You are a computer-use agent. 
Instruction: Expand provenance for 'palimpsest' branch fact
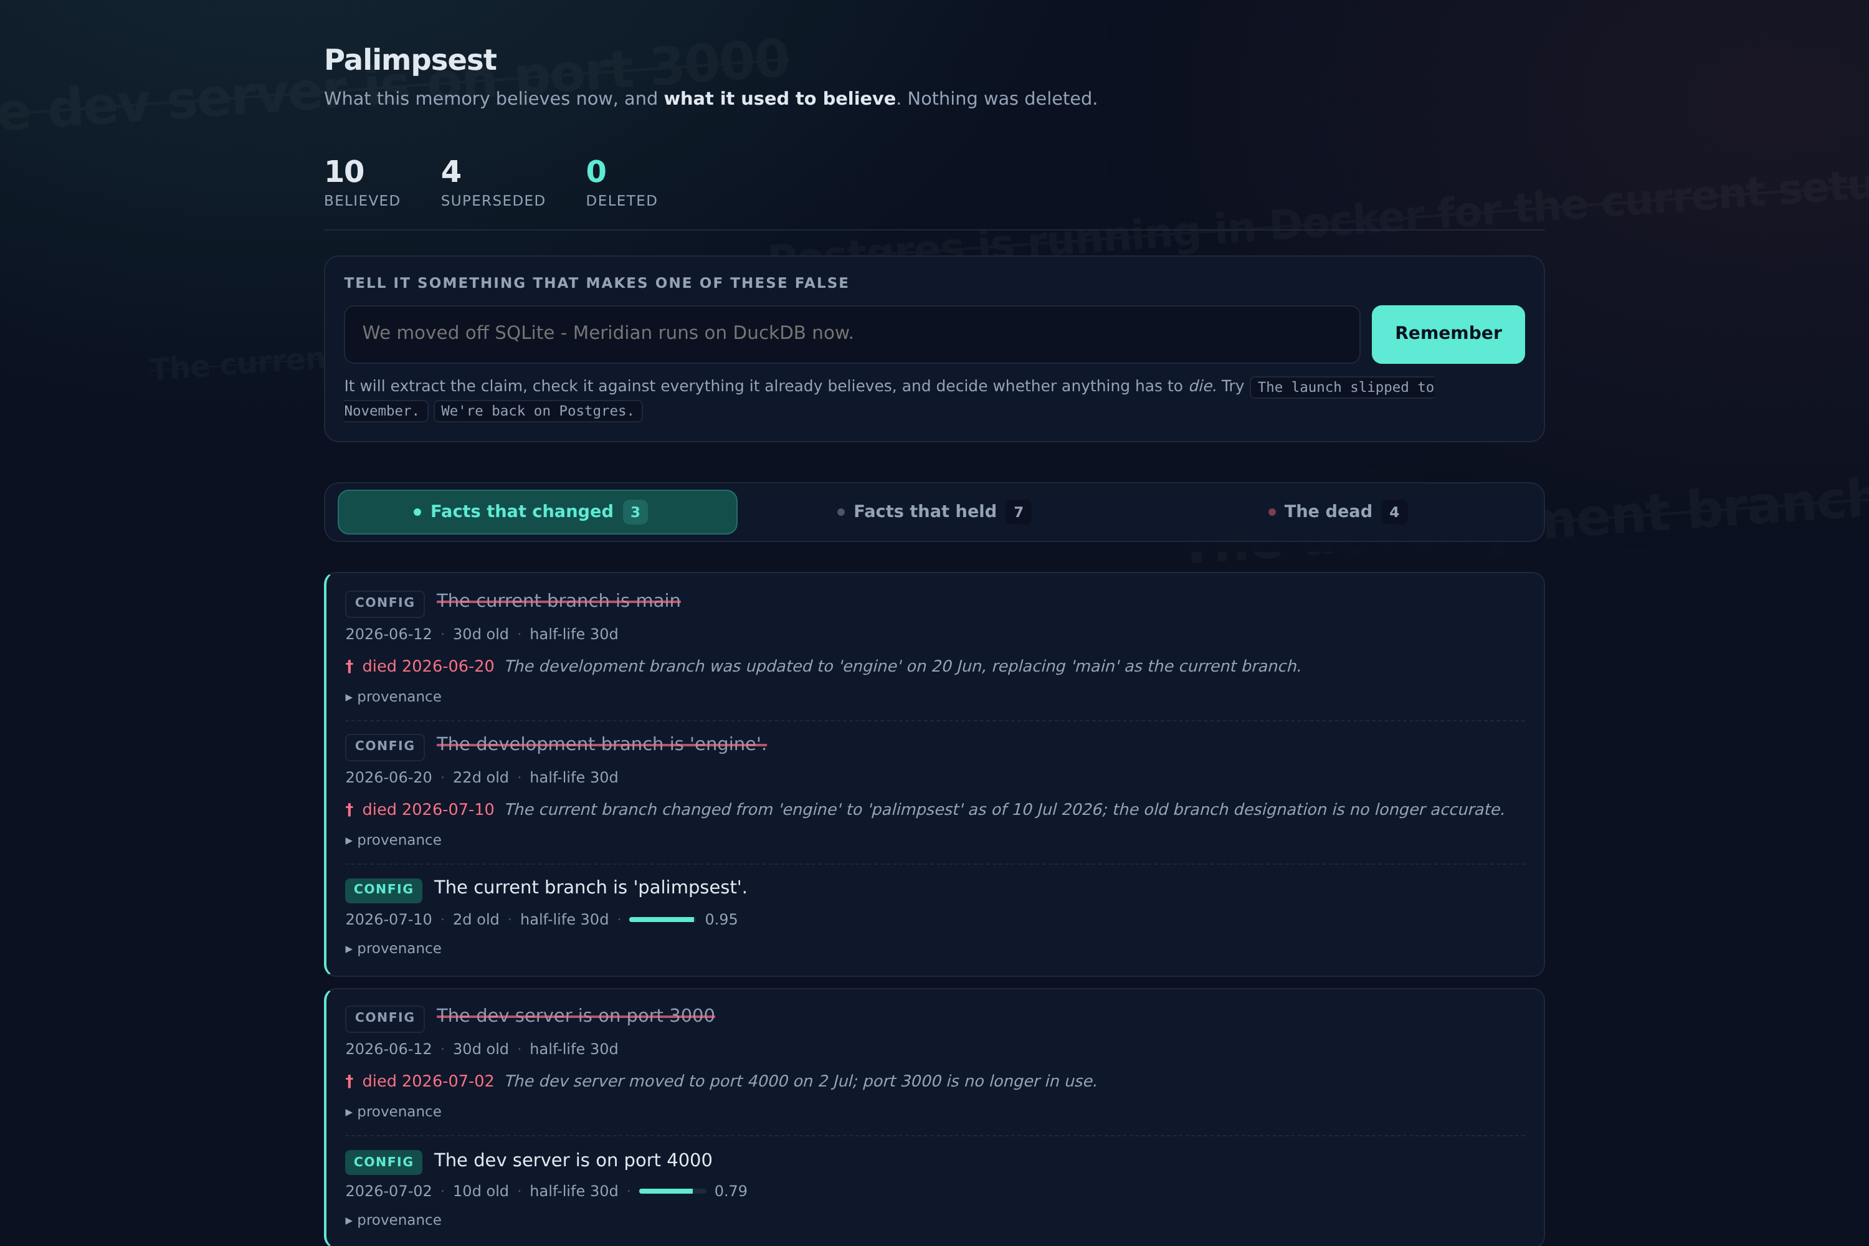[x=393, y=949]
